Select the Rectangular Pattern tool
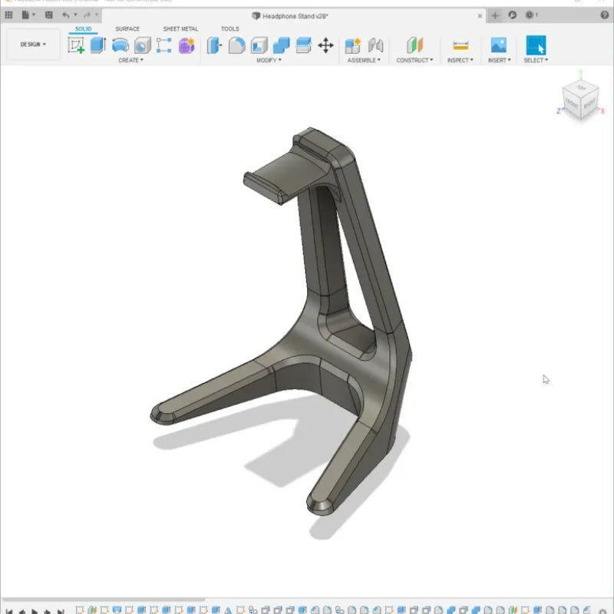This screenshot has height=614, width=614. [x=164, y=45]
